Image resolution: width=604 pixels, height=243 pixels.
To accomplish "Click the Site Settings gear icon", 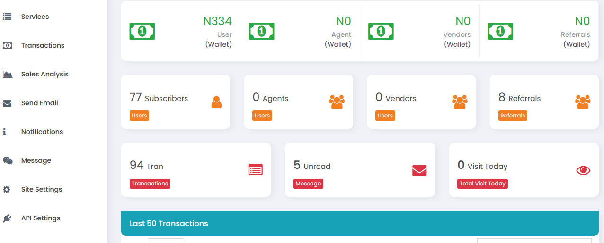I will click(x=7, y=189).
